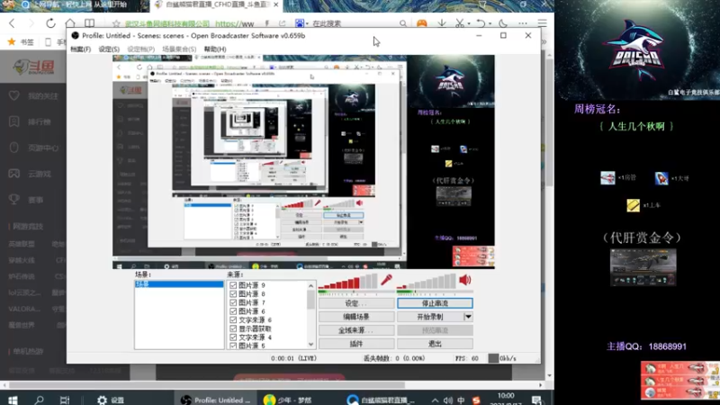The image size is (720, 405).
Task: Bookmark the page with the address bar star
Action: point(116,23)
